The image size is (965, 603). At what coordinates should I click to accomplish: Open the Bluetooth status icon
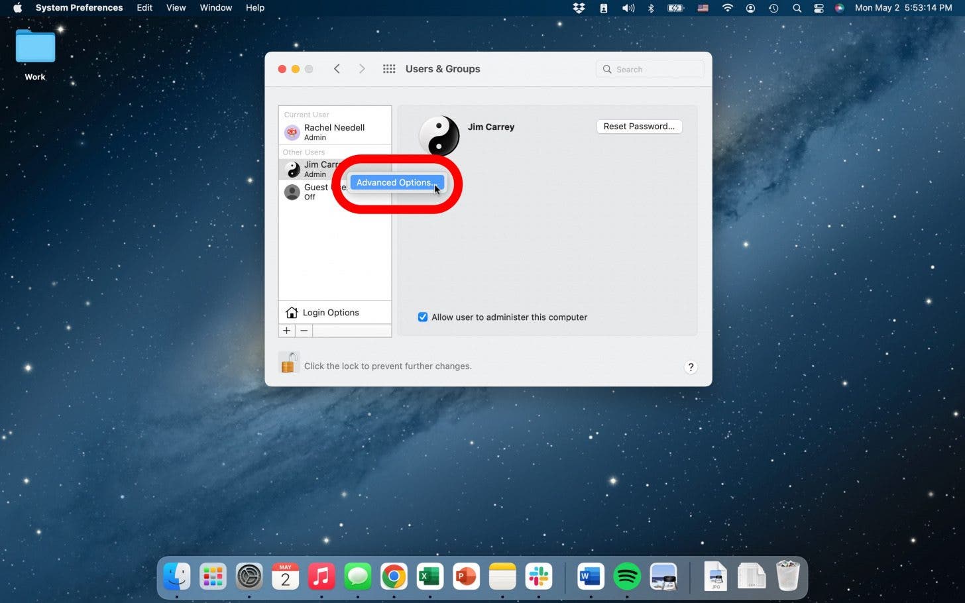tap(651, 8)
